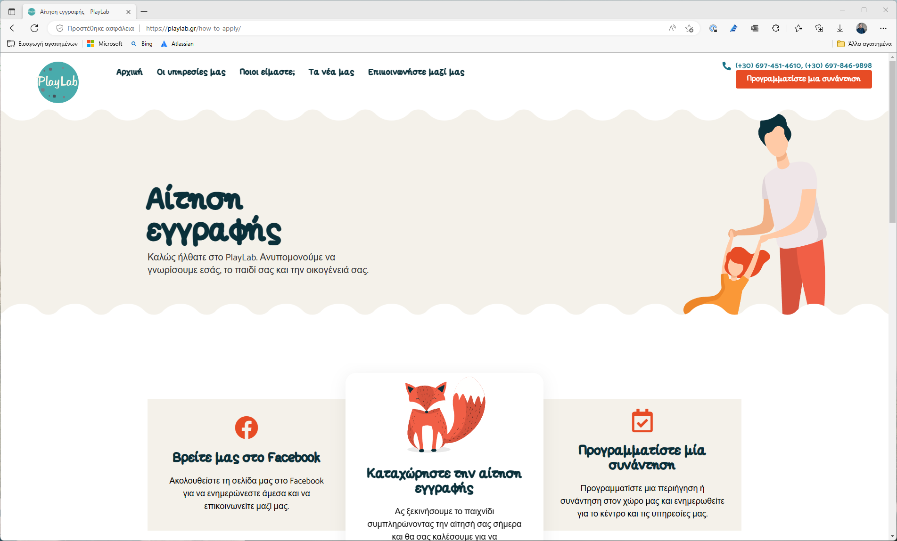897x541 pixels.
Task: Open Οι υπηρεσίες μας menu item
Action: 191,72
